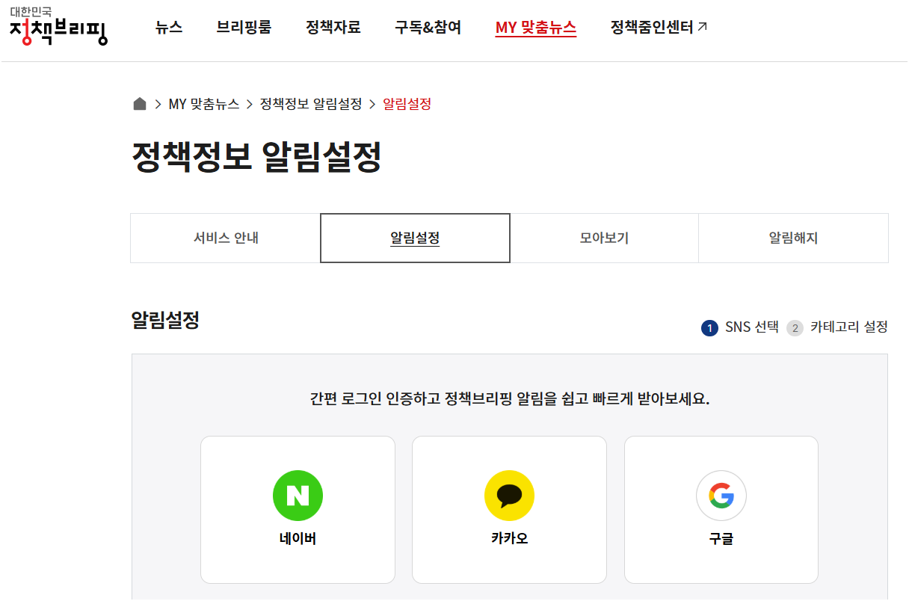Viewport: 909px width, 601px height.
Task: Switch to the 알림해지 tab
Action: click(x=793, y=238)
